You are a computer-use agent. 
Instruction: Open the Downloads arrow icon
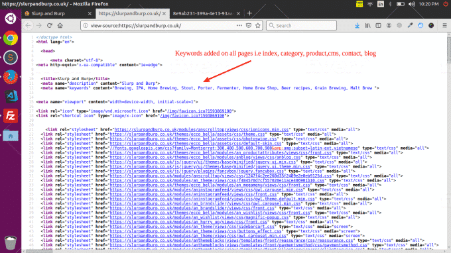tap(357, 26)
